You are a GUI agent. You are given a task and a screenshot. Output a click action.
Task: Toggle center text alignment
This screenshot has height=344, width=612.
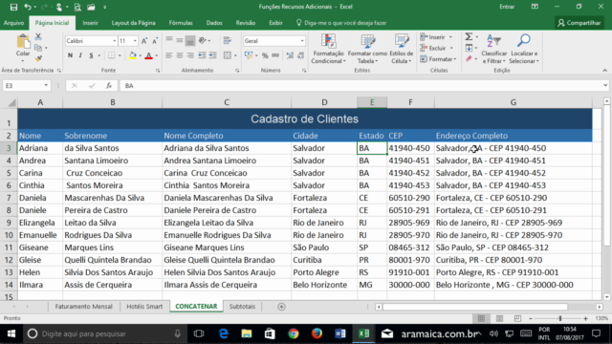click(180, 55)
